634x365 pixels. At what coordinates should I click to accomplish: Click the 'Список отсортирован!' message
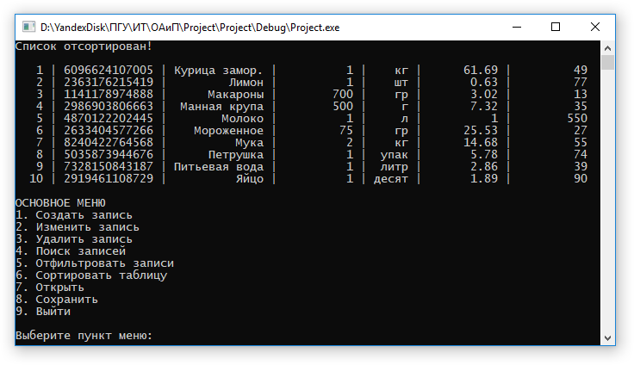84,46
